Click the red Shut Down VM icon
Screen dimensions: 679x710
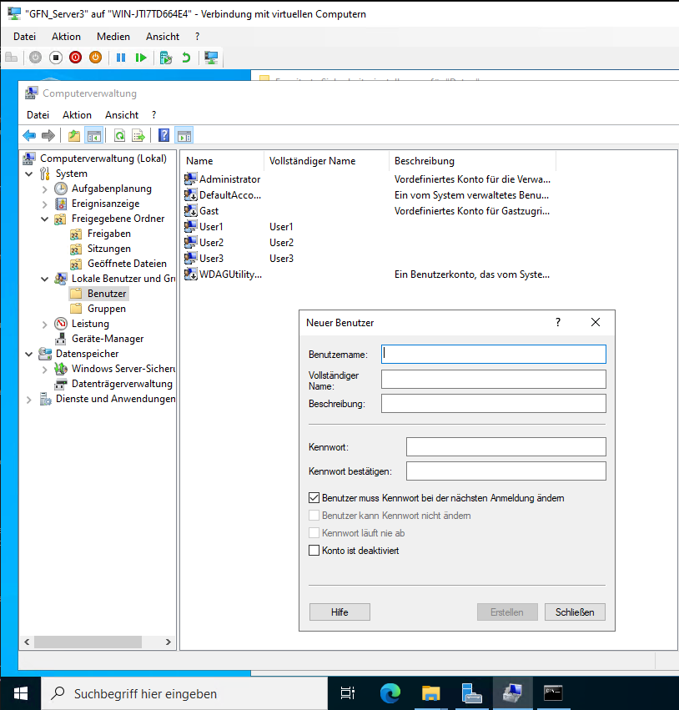coord(76,58)
